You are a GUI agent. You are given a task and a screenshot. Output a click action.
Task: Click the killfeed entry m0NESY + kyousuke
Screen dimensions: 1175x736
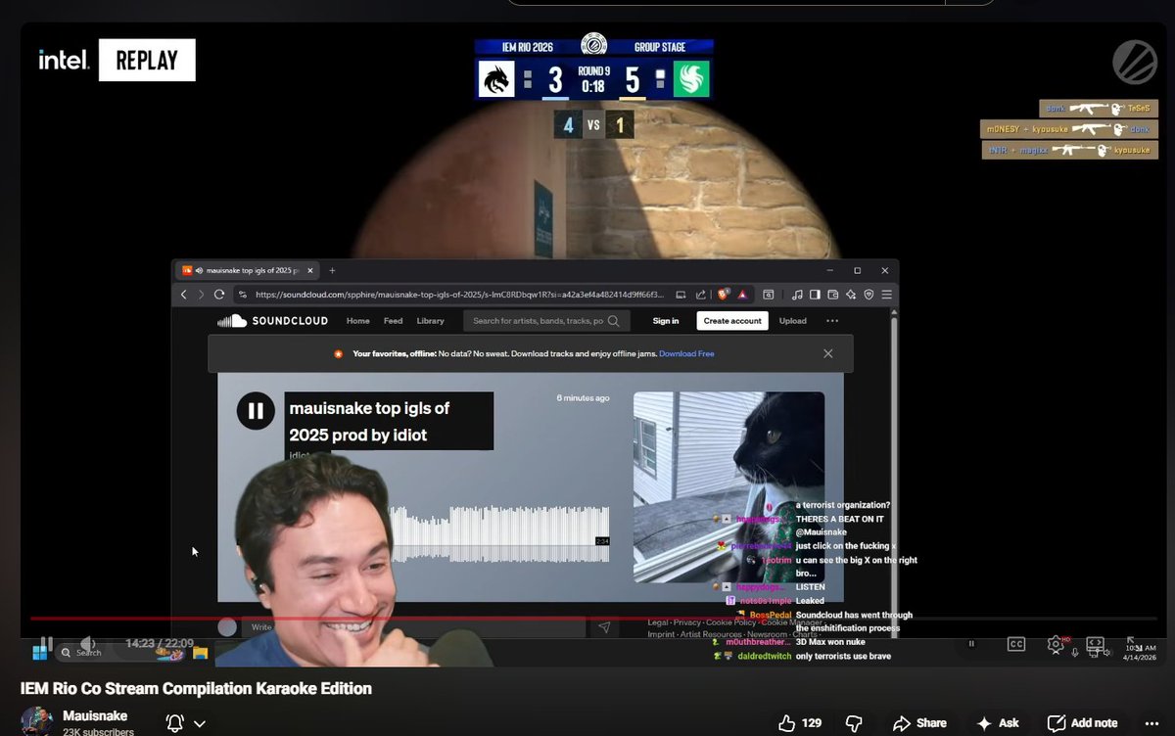click(1069, 129)
